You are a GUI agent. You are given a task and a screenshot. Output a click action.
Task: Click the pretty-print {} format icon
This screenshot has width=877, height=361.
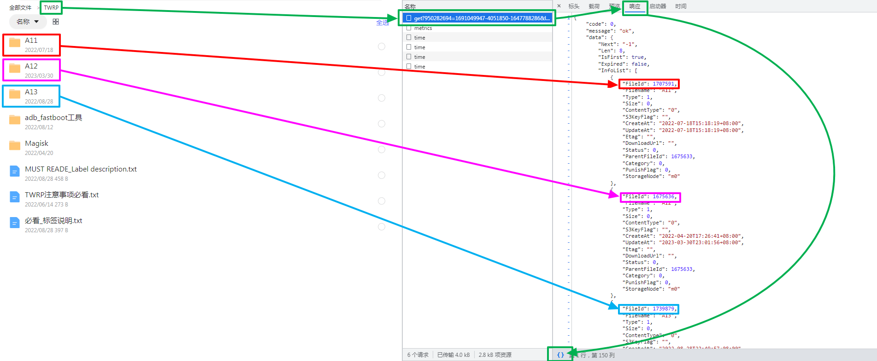pos(560,355)
